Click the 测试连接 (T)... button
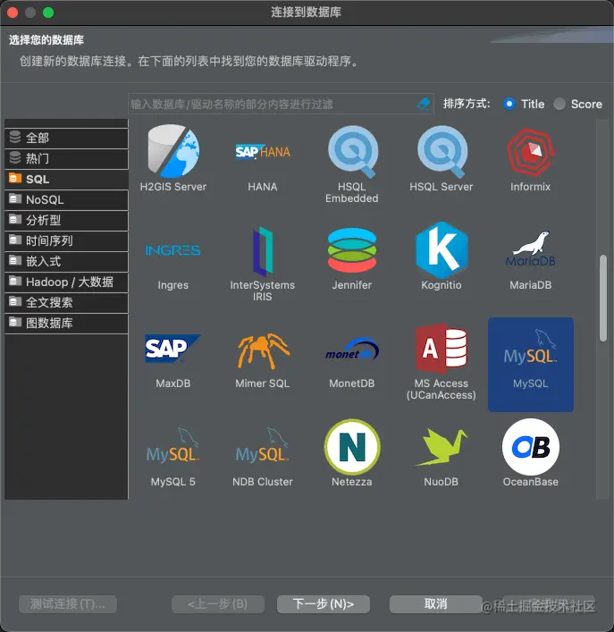Screen dimensions: 614x632 [x=68, y=603]
